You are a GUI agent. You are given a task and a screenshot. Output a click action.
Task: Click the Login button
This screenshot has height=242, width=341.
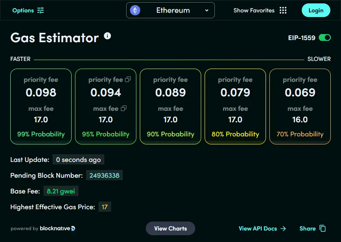coord(316,10)
